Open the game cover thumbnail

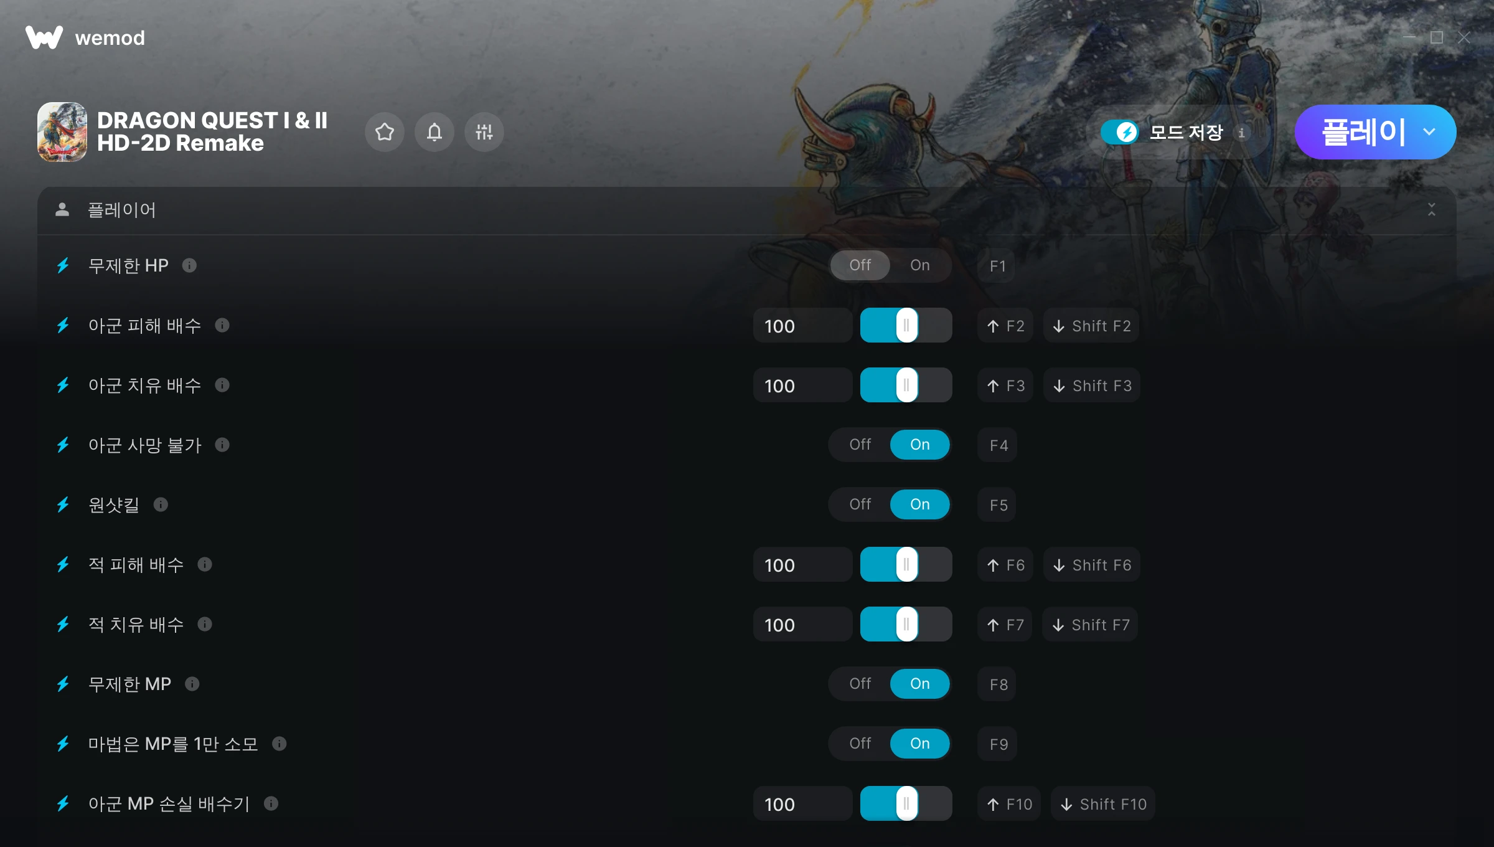click(62, 132)
